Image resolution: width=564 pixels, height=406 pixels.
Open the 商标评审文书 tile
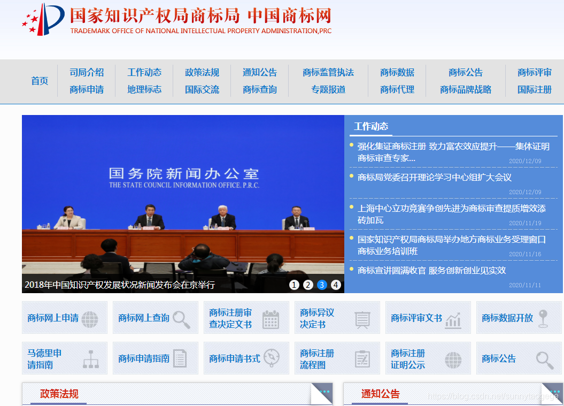pyautogui.click(x=428, y=317)
